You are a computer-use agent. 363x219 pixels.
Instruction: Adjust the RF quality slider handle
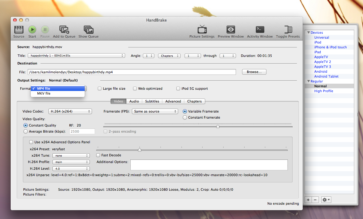pos(218,127)
